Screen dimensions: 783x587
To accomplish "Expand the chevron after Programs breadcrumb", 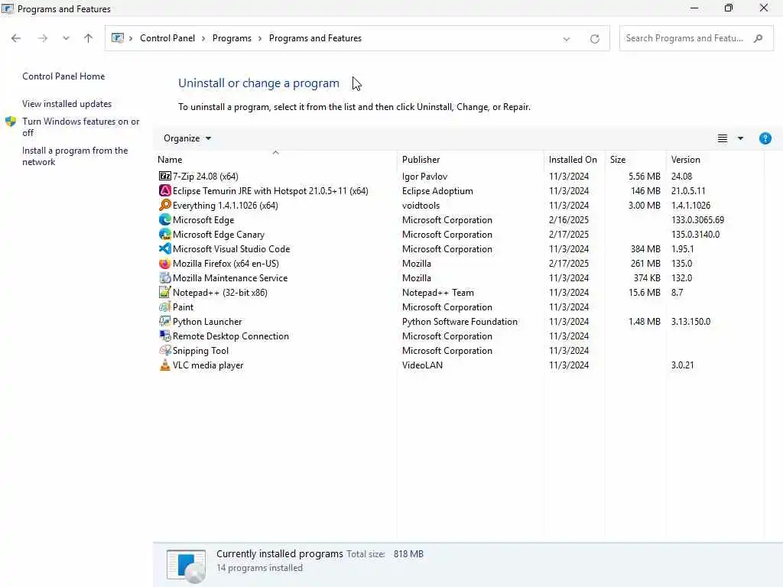I will coord(260,38).
